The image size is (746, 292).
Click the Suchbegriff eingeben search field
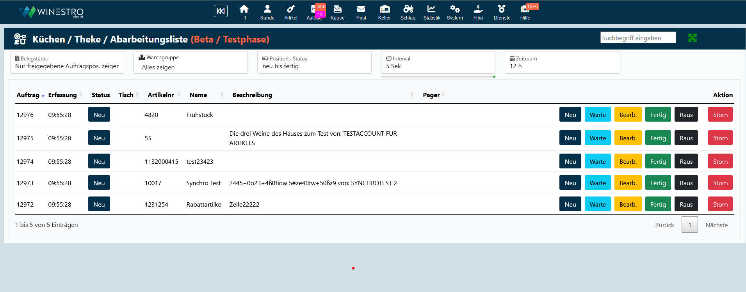click(638, 38)
